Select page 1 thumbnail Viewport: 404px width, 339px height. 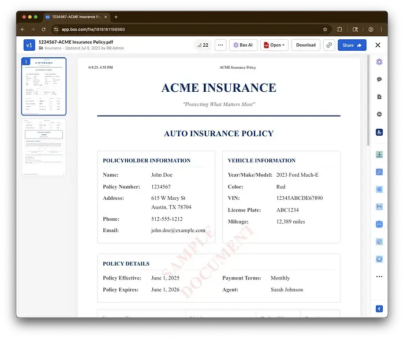(44, 87)
